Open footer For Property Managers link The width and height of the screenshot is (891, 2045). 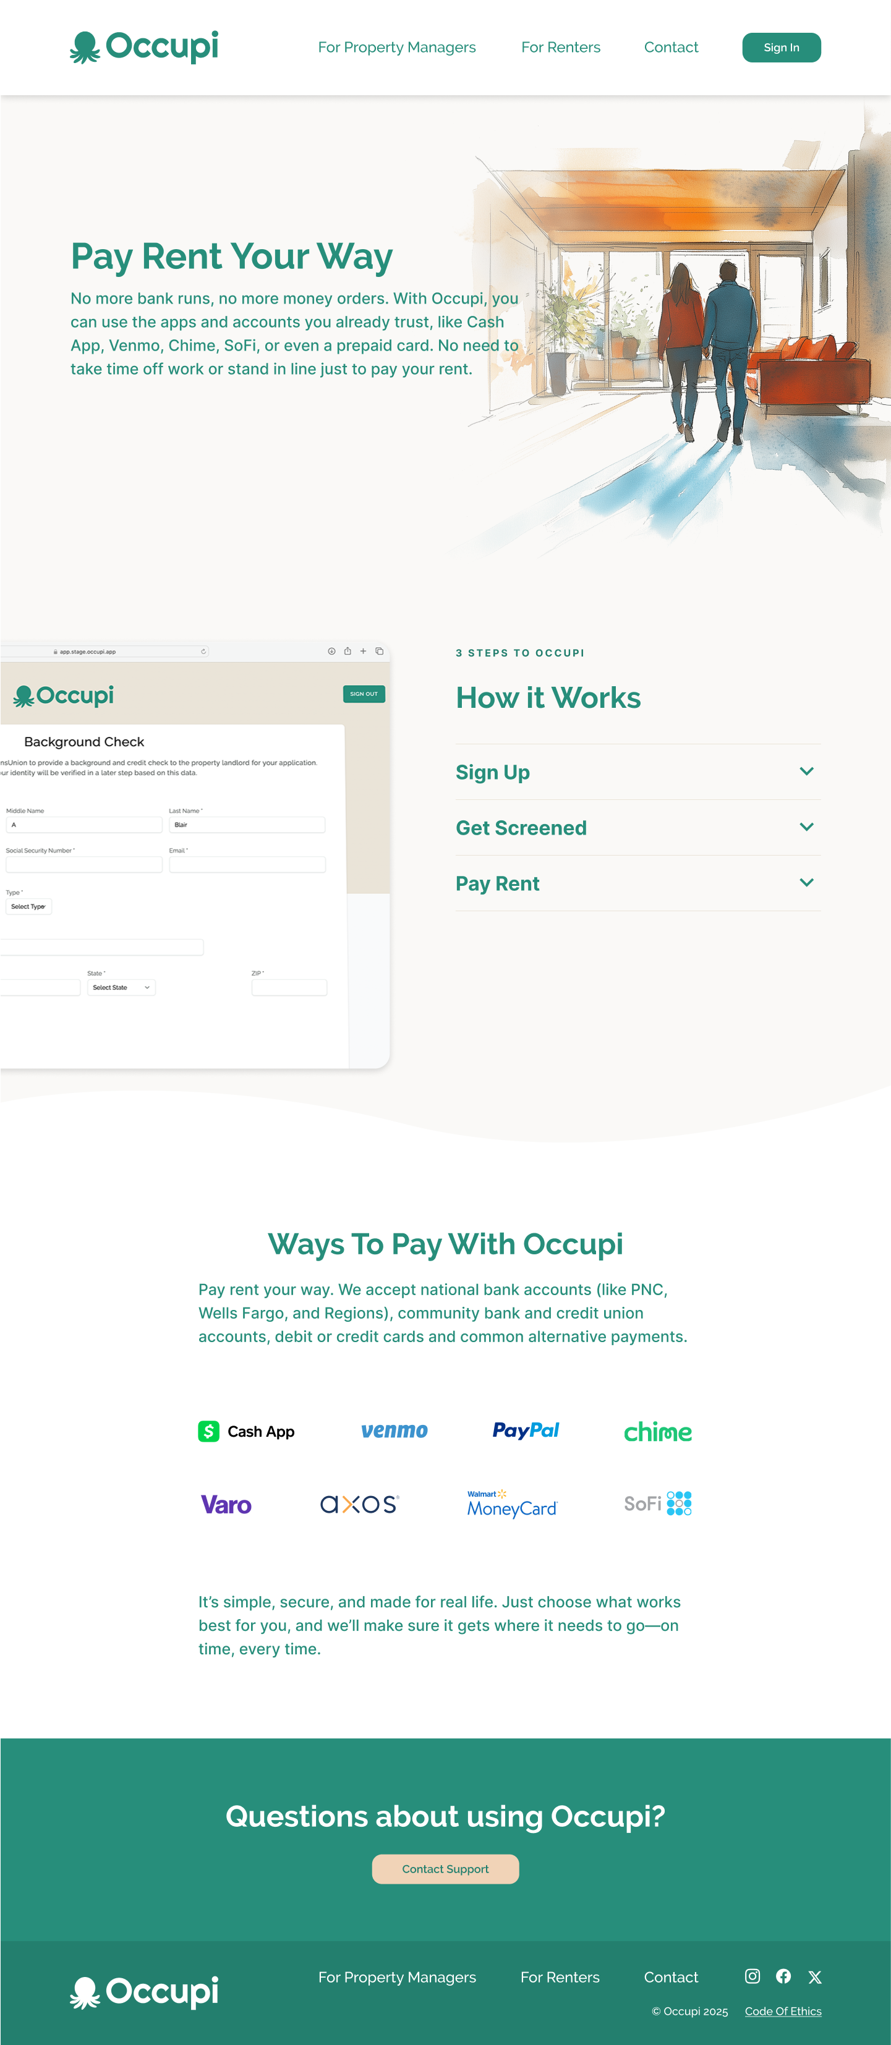point(396,1977)
